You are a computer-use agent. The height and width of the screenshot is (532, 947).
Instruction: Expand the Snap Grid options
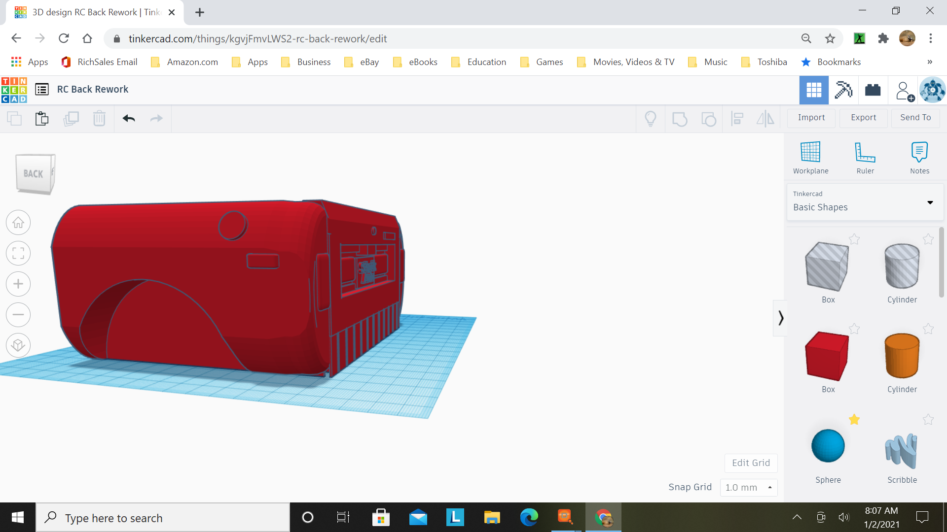(x=770, y=487)
